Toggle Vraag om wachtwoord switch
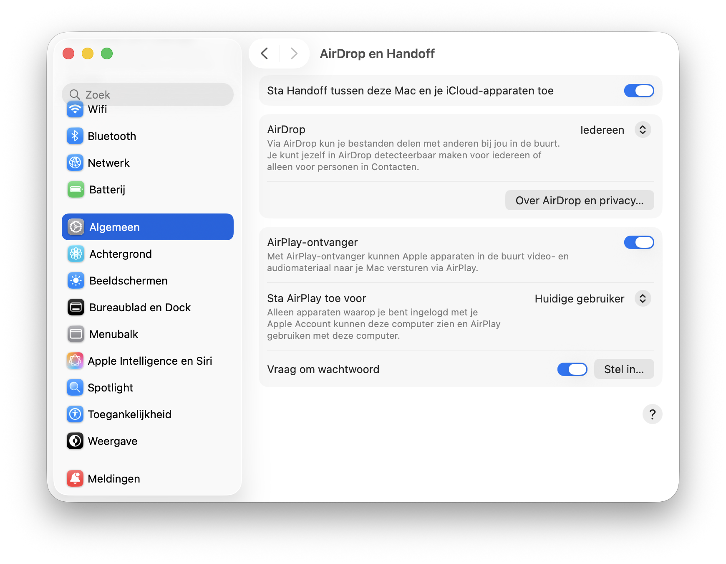Image resolution: width=726 pixels, height=564 pixels. (572, 369)
